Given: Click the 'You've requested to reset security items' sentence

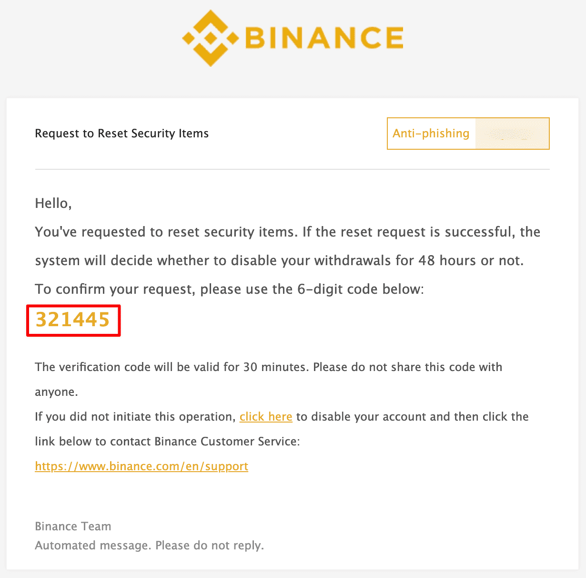Looking at the screenshot, I should pyautogui.click(x=167, y=232).
